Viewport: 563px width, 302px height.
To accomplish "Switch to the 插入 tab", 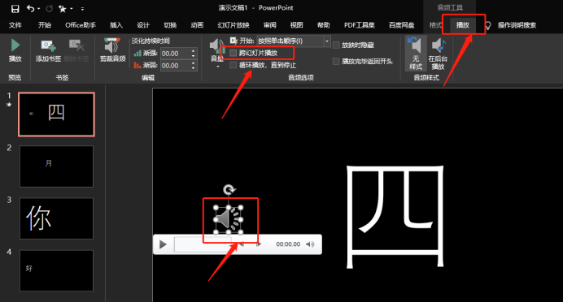I will coord(116,25).
